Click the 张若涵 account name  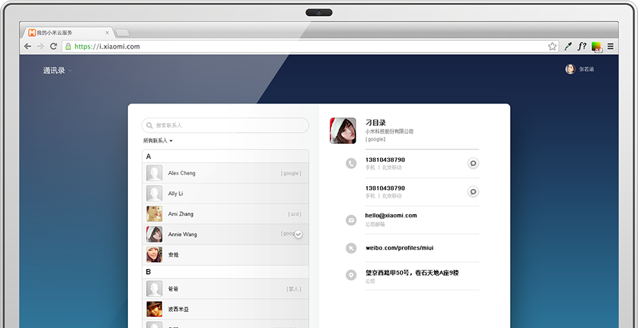coord(587,69)
